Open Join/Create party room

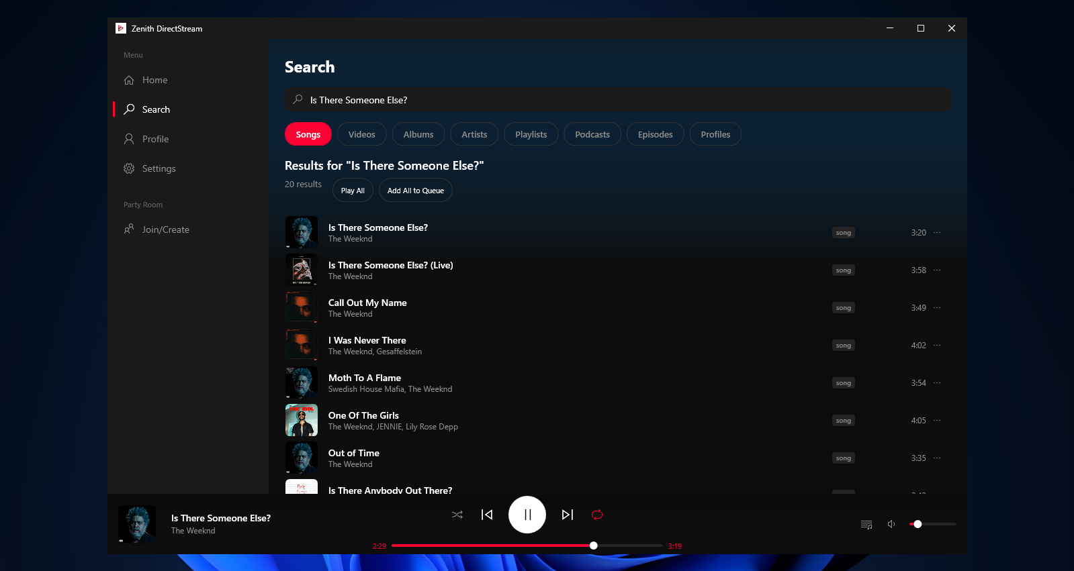[x=188, y=229]
